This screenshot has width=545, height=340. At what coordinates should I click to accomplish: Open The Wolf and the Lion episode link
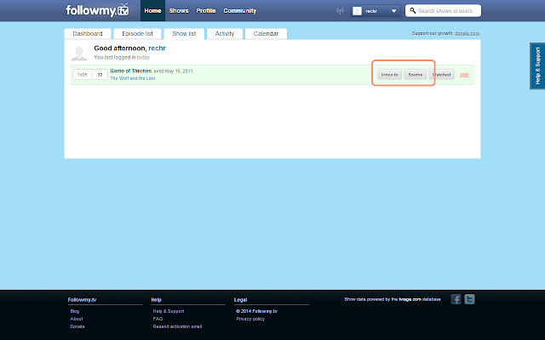tap(133, 78)
